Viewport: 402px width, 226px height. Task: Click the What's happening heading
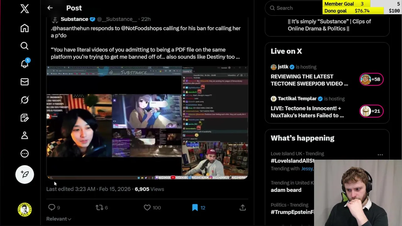302,138
